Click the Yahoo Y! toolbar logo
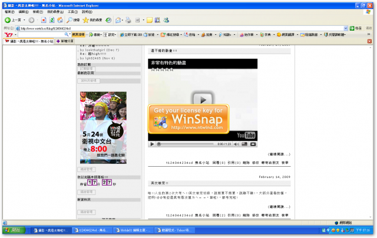This screenshot has height=238, width=377. 9,35
